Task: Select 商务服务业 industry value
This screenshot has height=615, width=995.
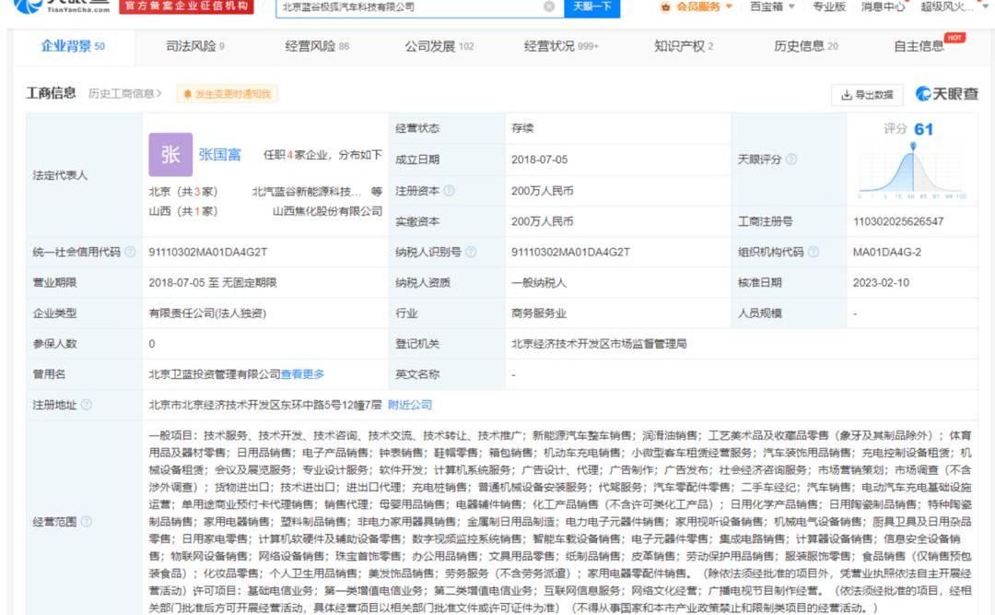Action: click(x=539, y=313)
